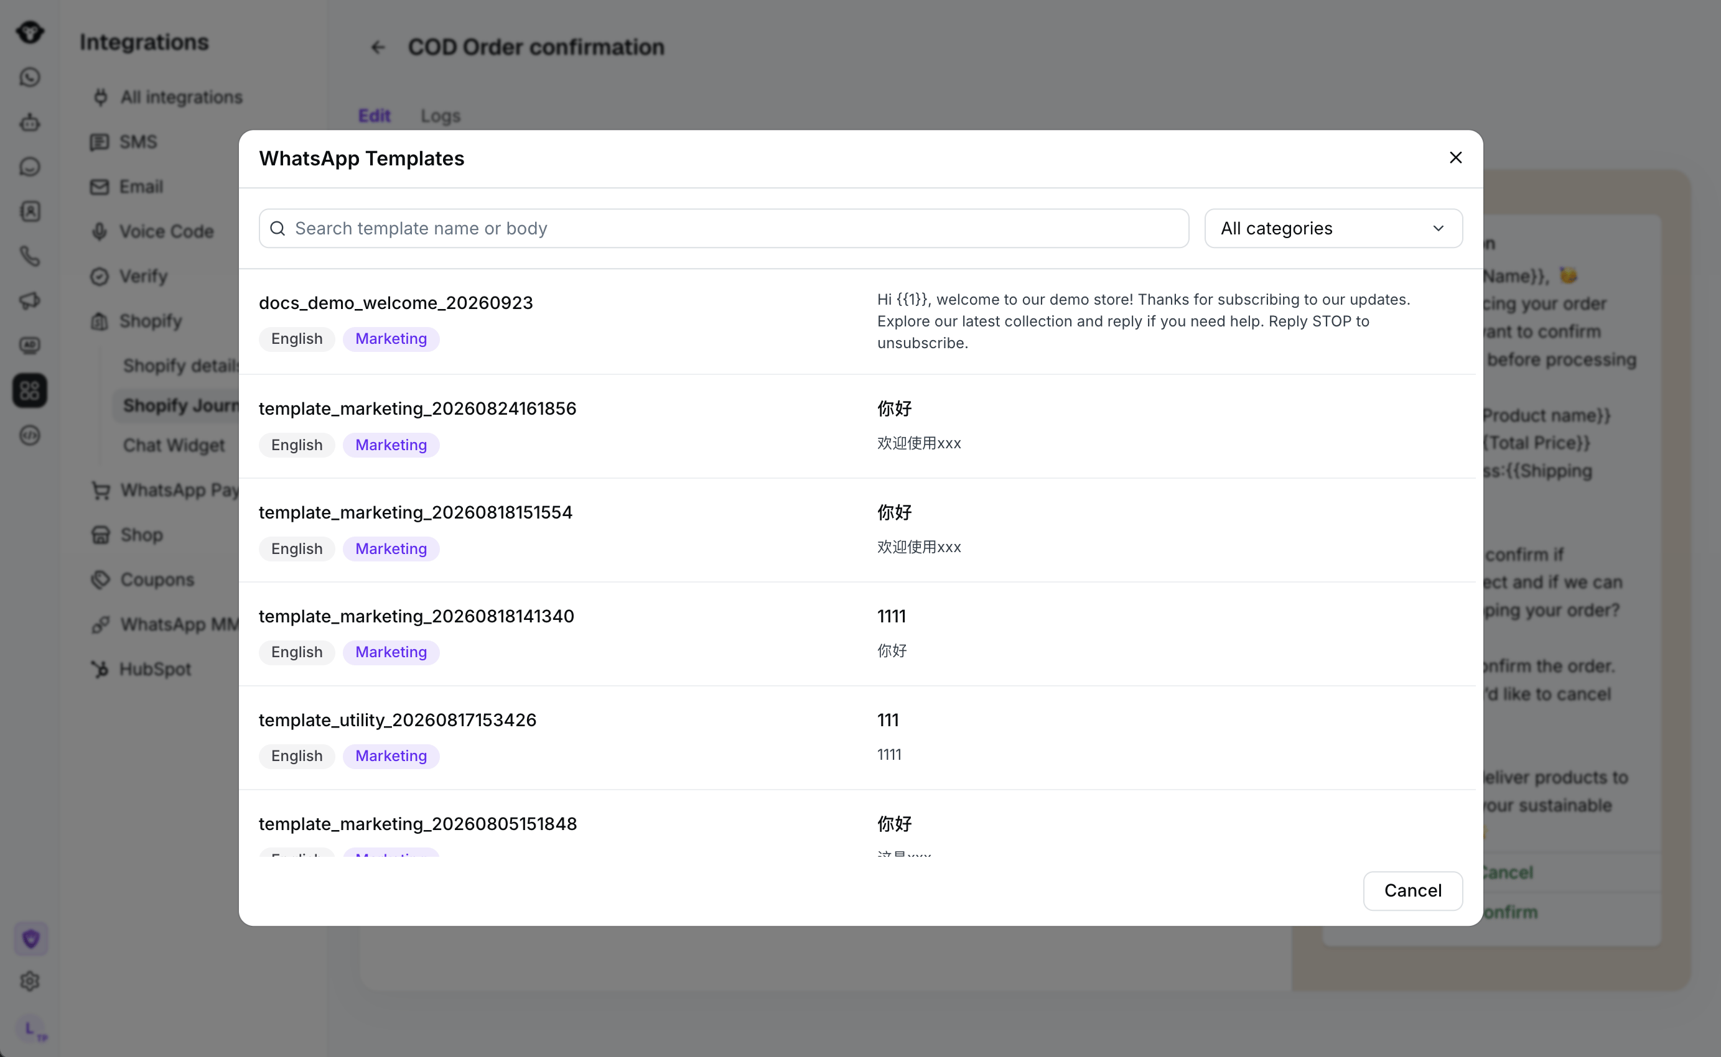Click the purple shield icon in left rail
This screenshot has width=1721, height=1057.
click(x=30, y=939)
